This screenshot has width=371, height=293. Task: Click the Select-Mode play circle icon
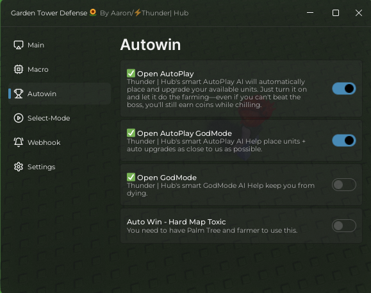coord(19,118)
